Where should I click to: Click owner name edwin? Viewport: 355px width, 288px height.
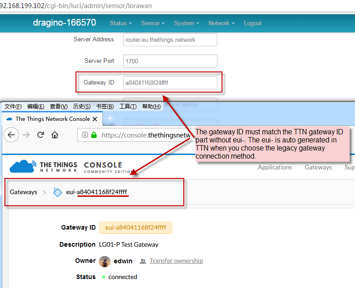[x=123, y=261]
